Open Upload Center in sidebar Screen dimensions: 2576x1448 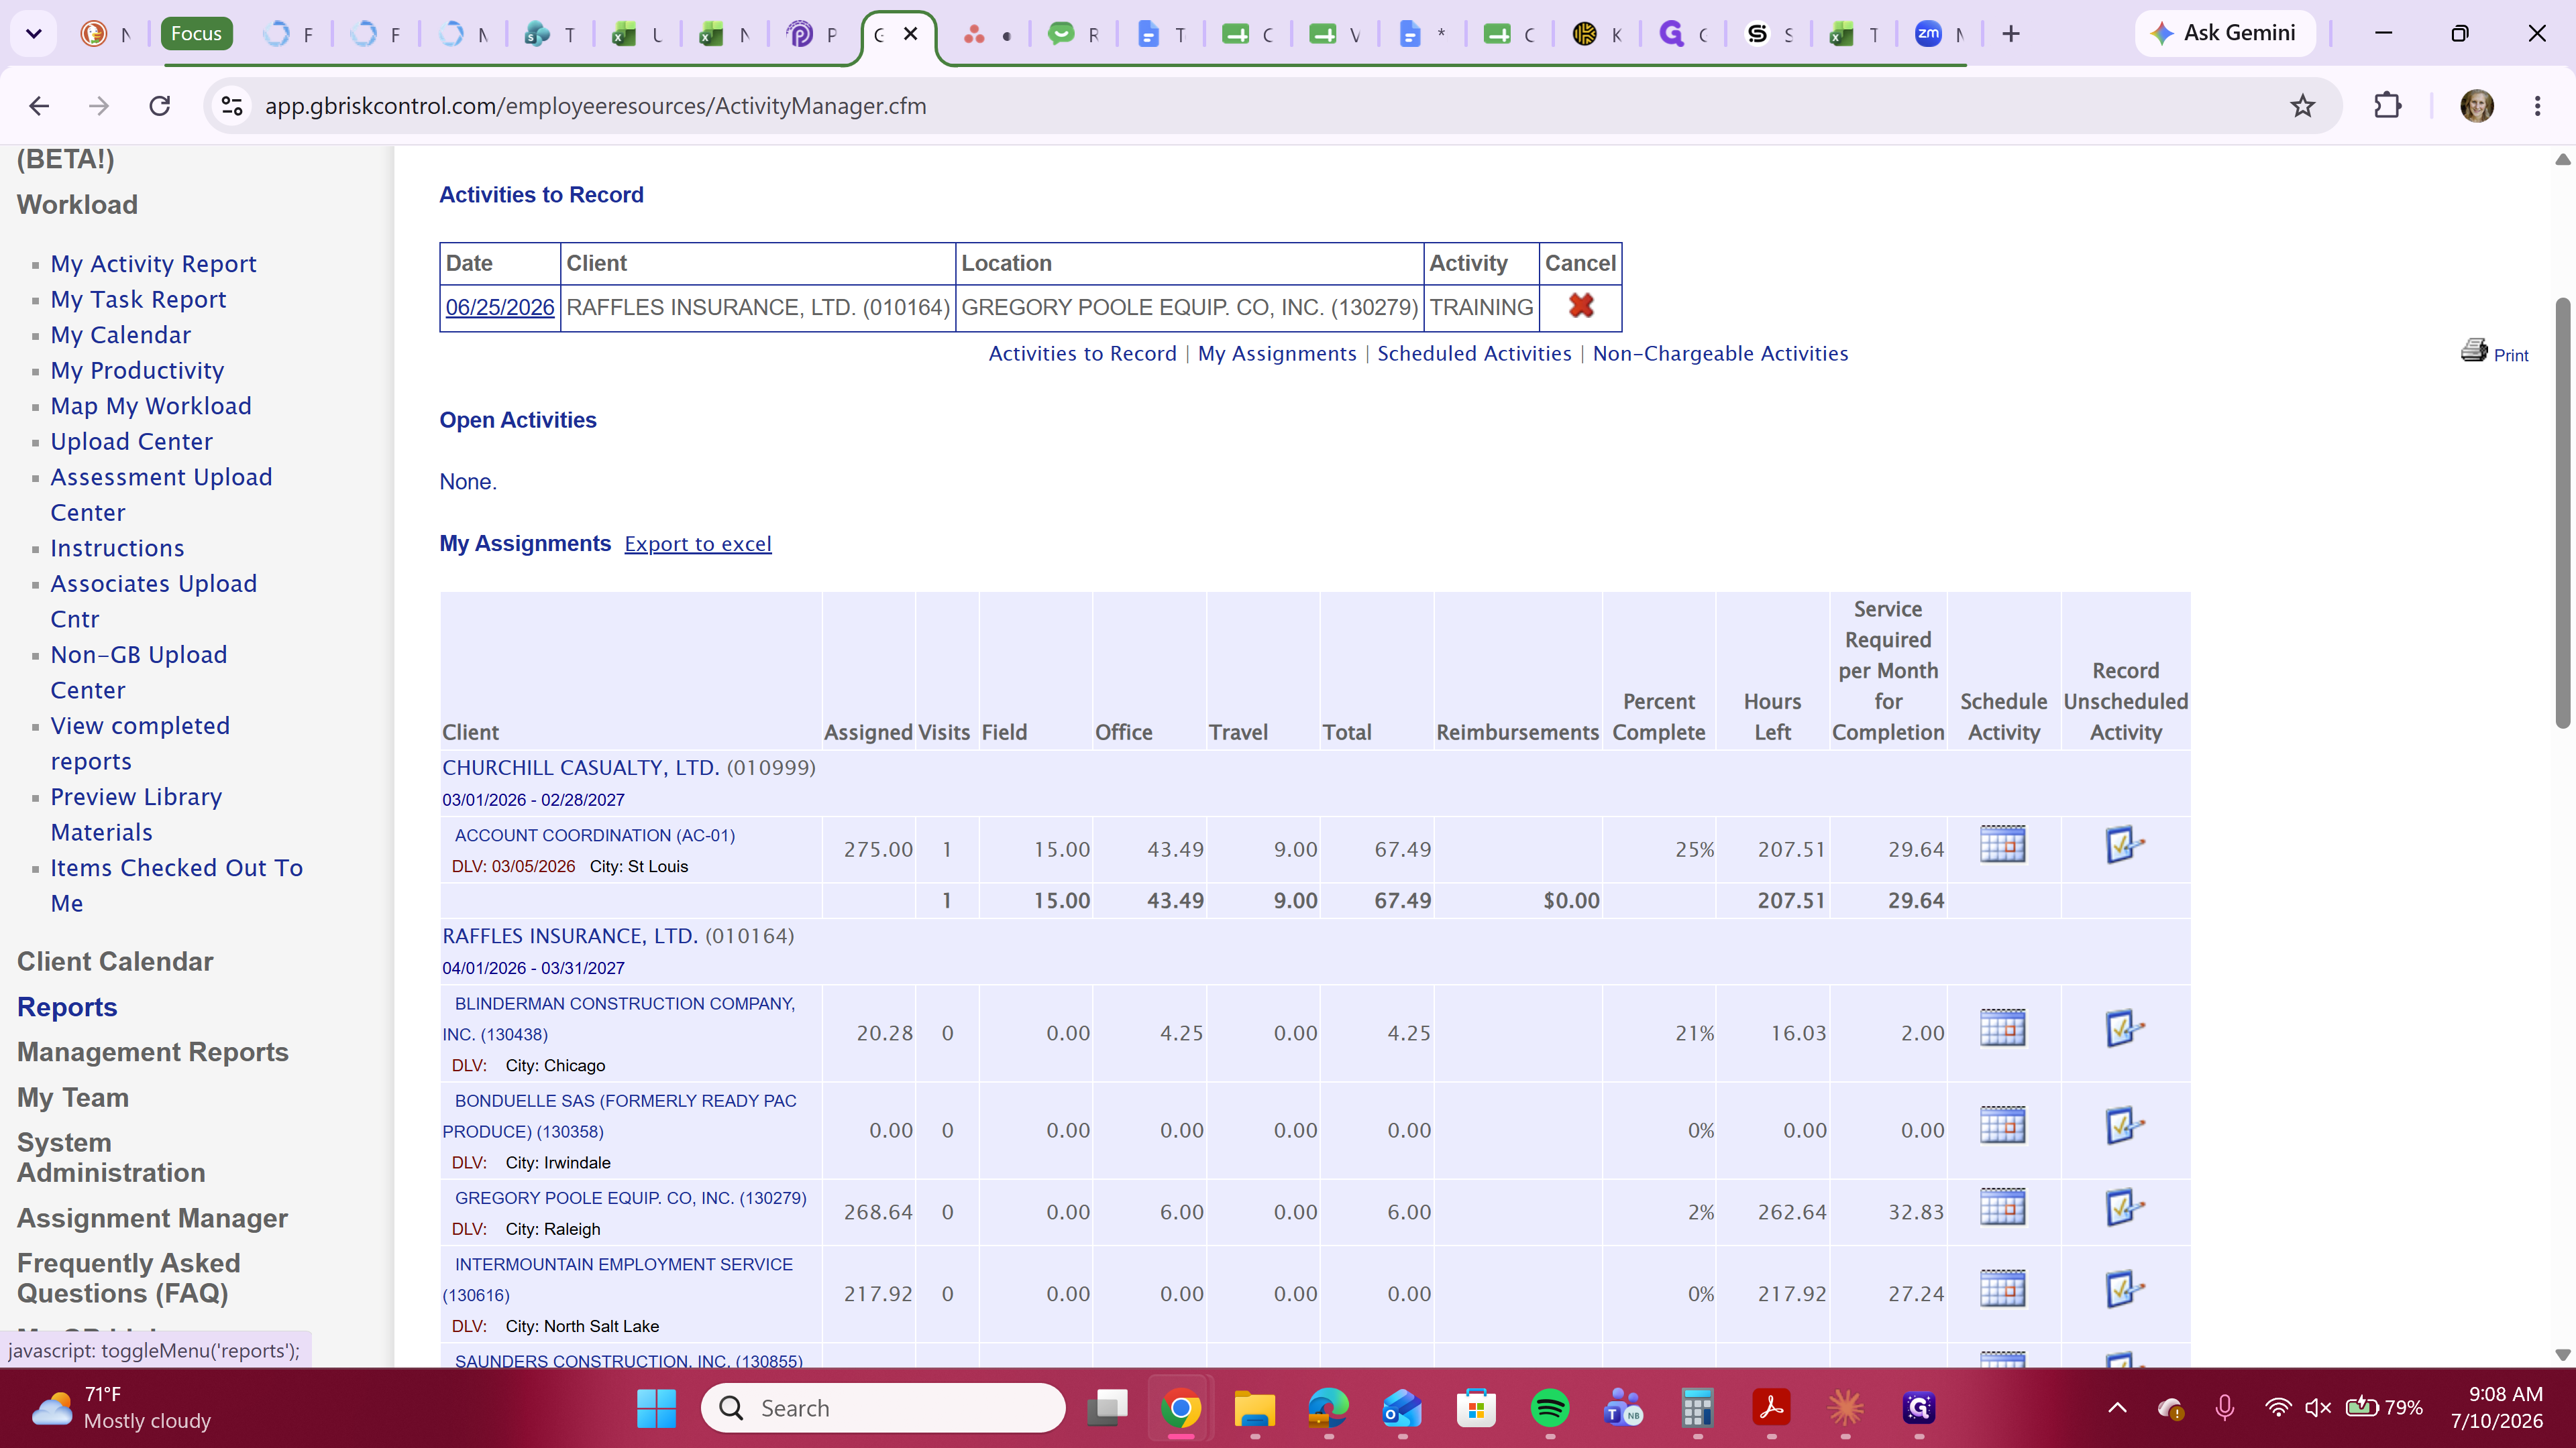click(x=131, y=442)
